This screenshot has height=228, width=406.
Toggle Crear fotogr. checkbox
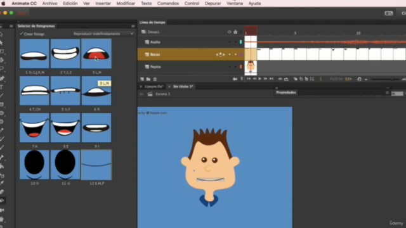(21, 34)
